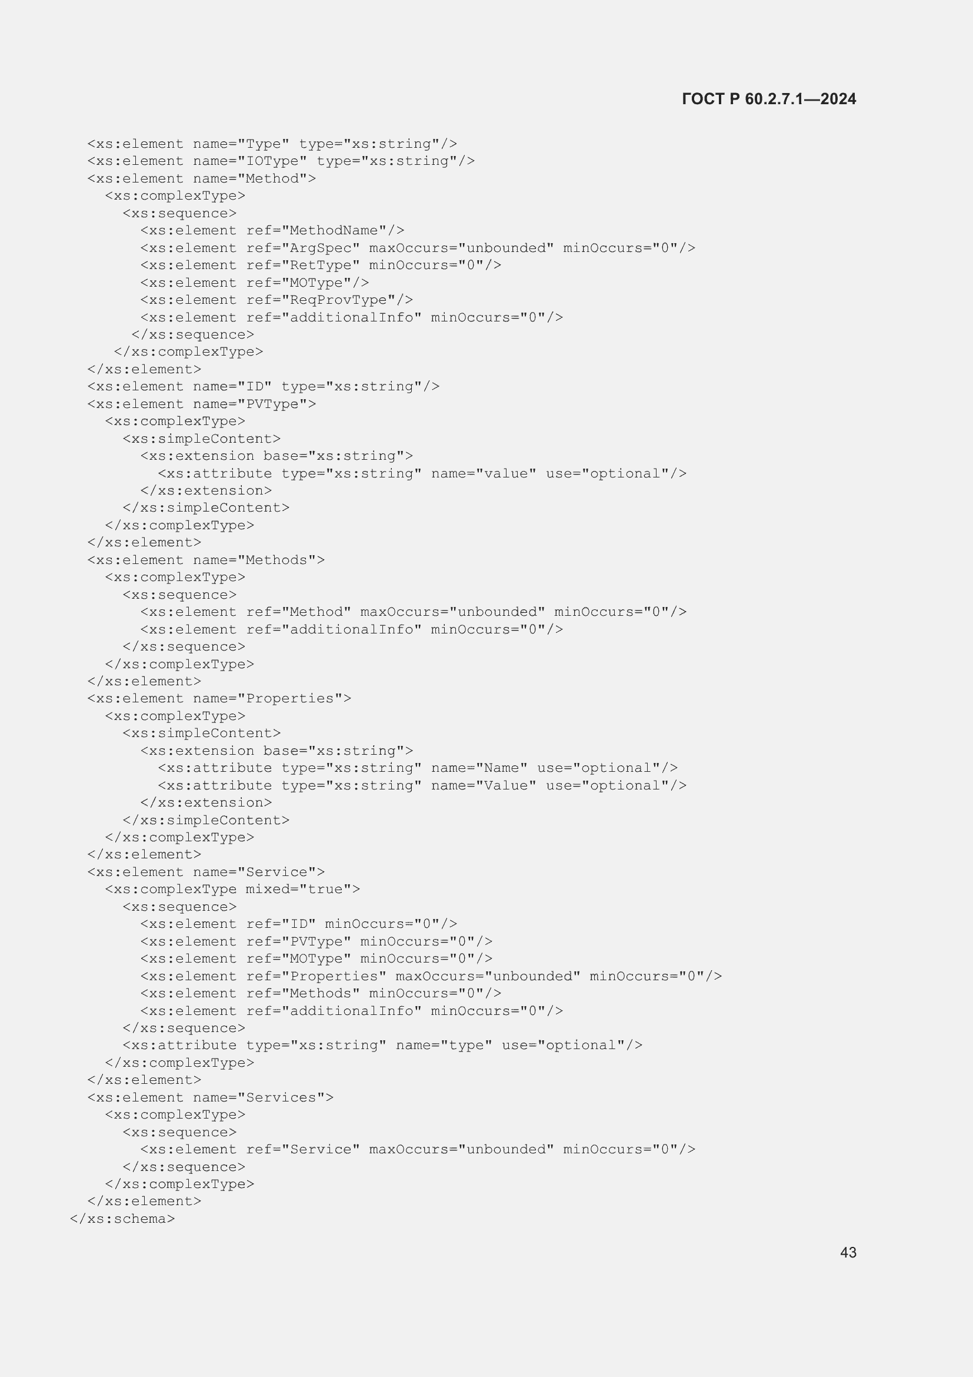
Task: Click the ref="ReqProvType" element line
Action: tap(276, 300)
